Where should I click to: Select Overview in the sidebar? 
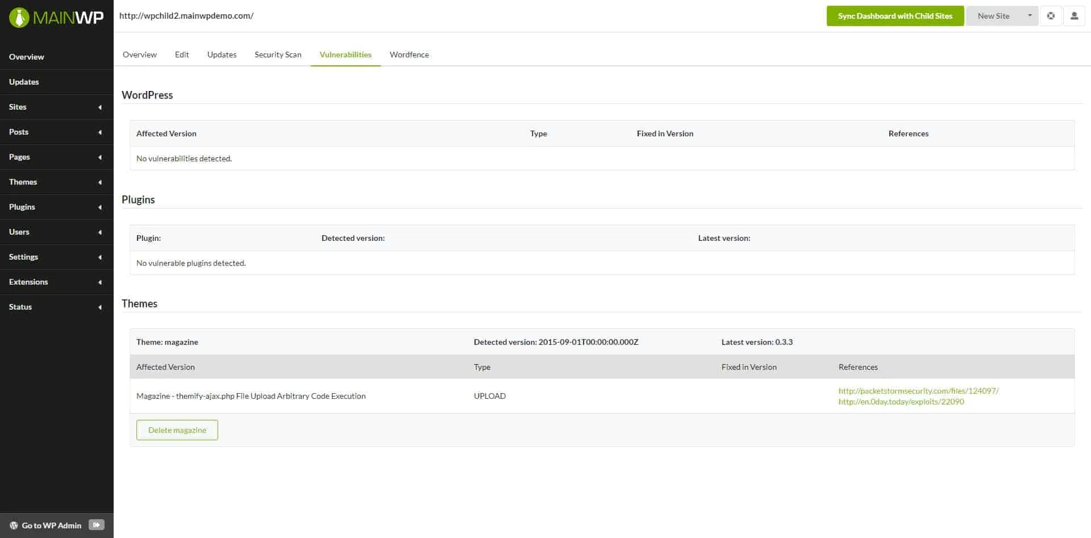coord(26,57)
